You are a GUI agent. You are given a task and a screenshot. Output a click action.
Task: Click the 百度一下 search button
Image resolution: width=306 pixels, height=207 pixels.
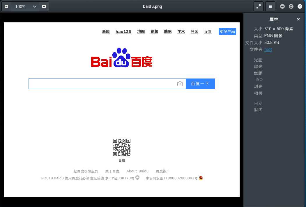200,84
